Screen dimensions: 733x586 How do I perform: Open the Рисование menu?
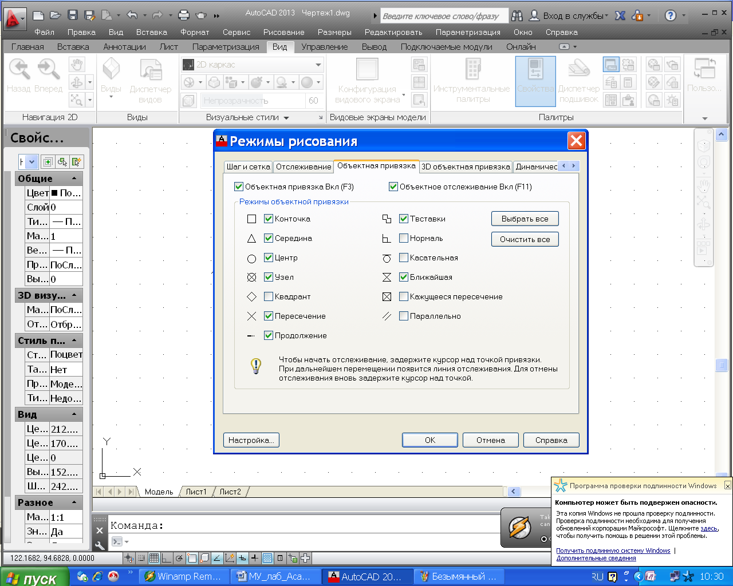[x=284, y=32]
